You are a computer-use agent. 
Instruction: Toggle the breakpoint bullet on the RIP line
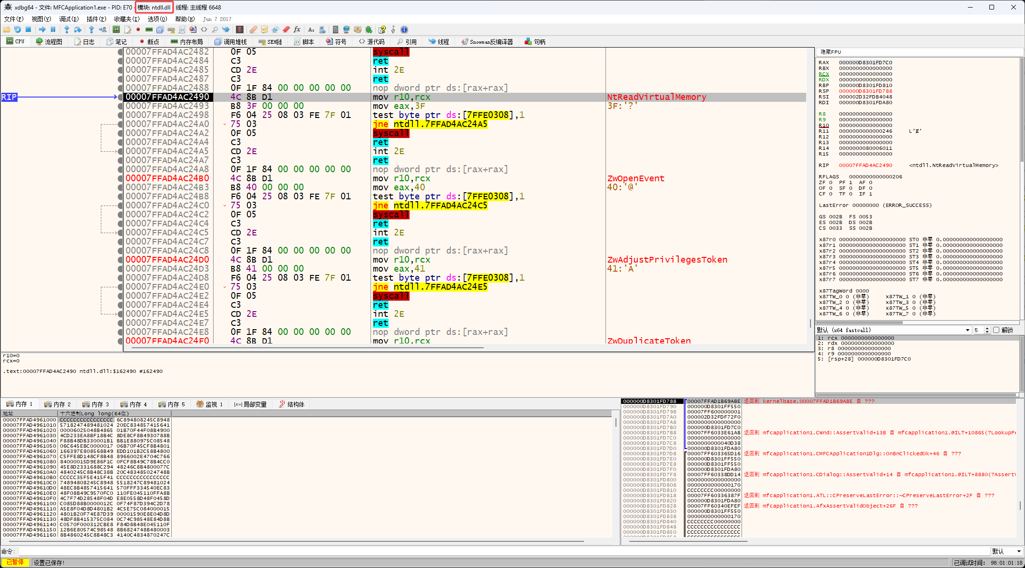pyautogui.click(x=120, y=97)
